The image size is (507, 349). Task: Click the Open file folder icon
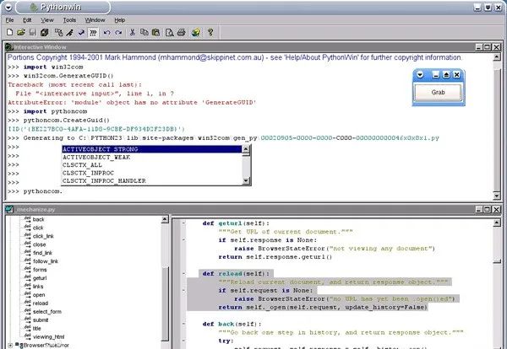[21, 32]
